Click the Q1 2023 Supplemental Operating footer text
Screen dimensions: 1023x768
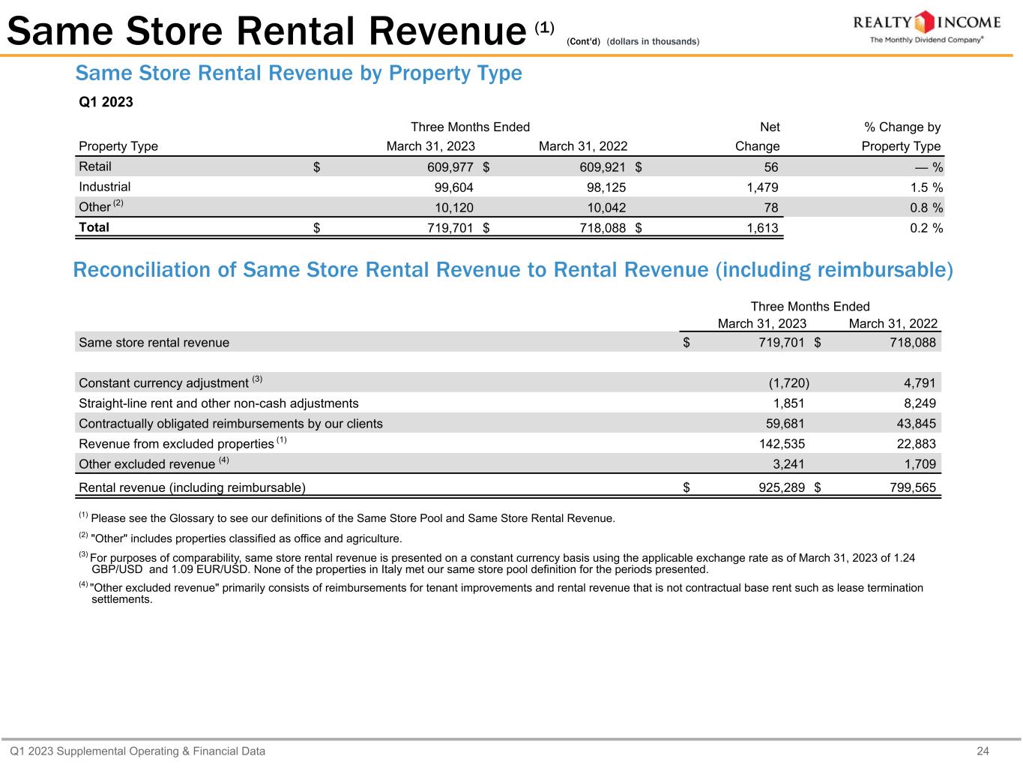(x=137, y=751)
